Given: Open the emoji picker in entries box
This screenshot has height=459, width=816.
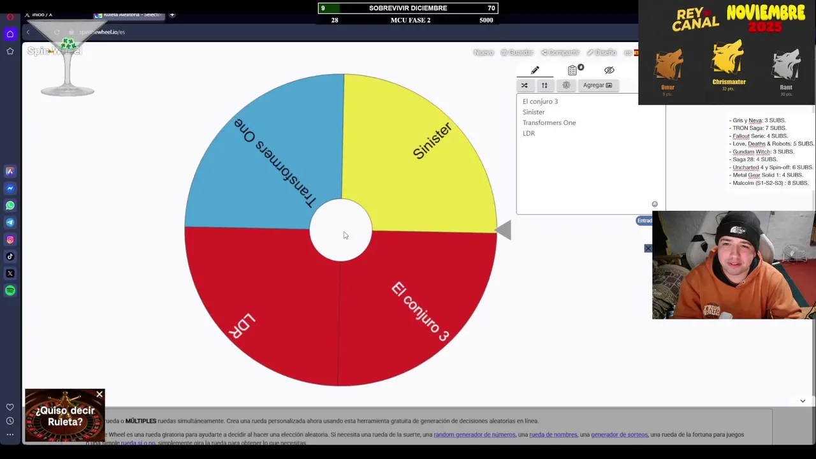Looking at the screenshot, I should click(x=655, y=205).
